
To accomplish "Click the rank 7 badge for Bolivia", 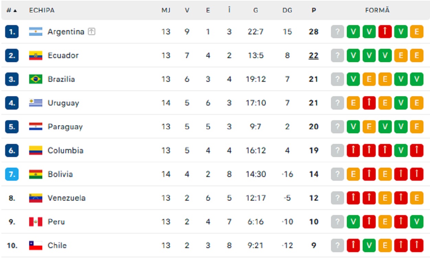I will click(x=12, y=174).
